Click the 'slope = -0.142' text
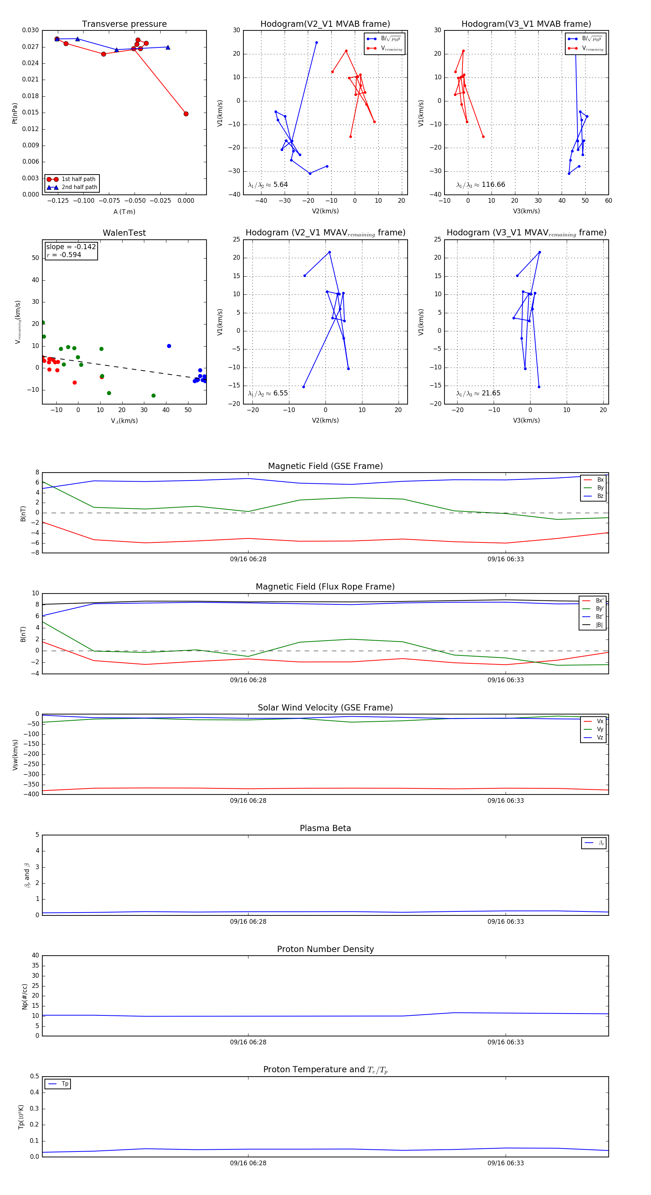 (71, 247)
